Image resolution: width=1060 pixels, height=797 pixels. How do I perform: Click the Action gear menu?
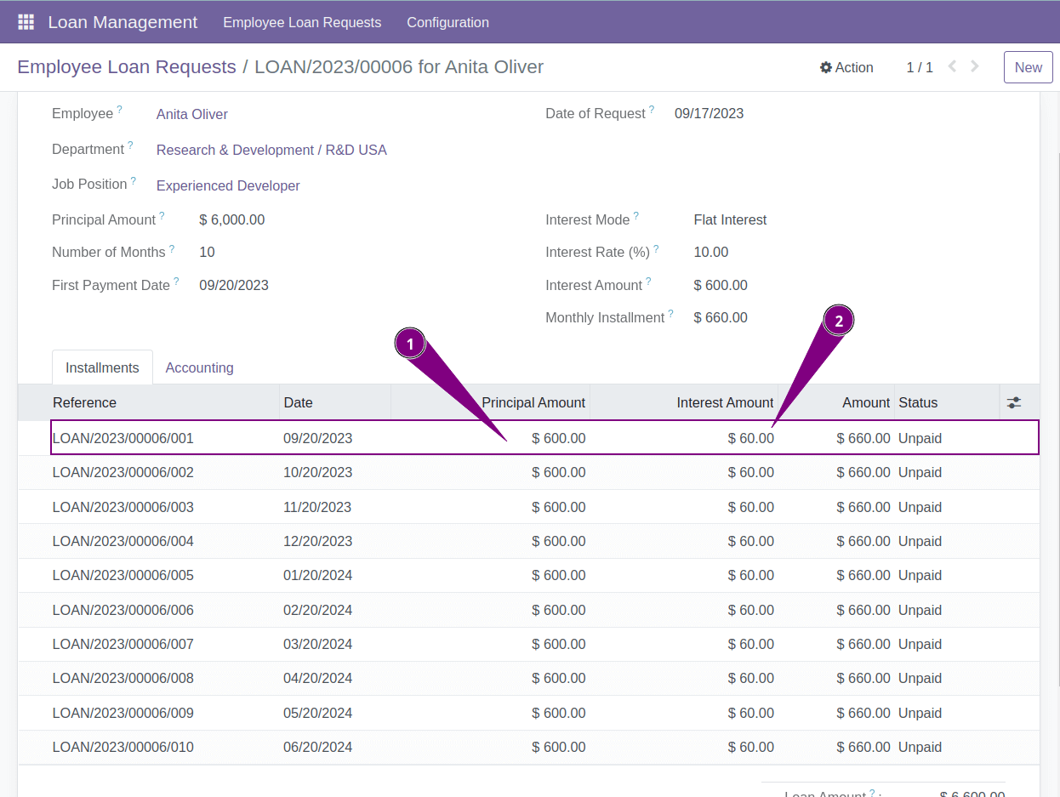846,67
